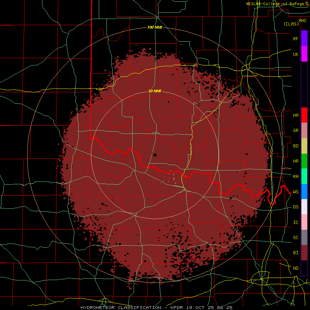310x310 pixels.
Task: Select the GC gray legend swatch
Action: (304, 237)
